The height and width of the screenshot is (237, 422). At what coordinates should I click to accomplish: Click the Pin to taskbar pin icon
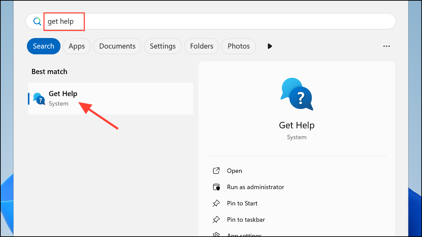(216, 220)
